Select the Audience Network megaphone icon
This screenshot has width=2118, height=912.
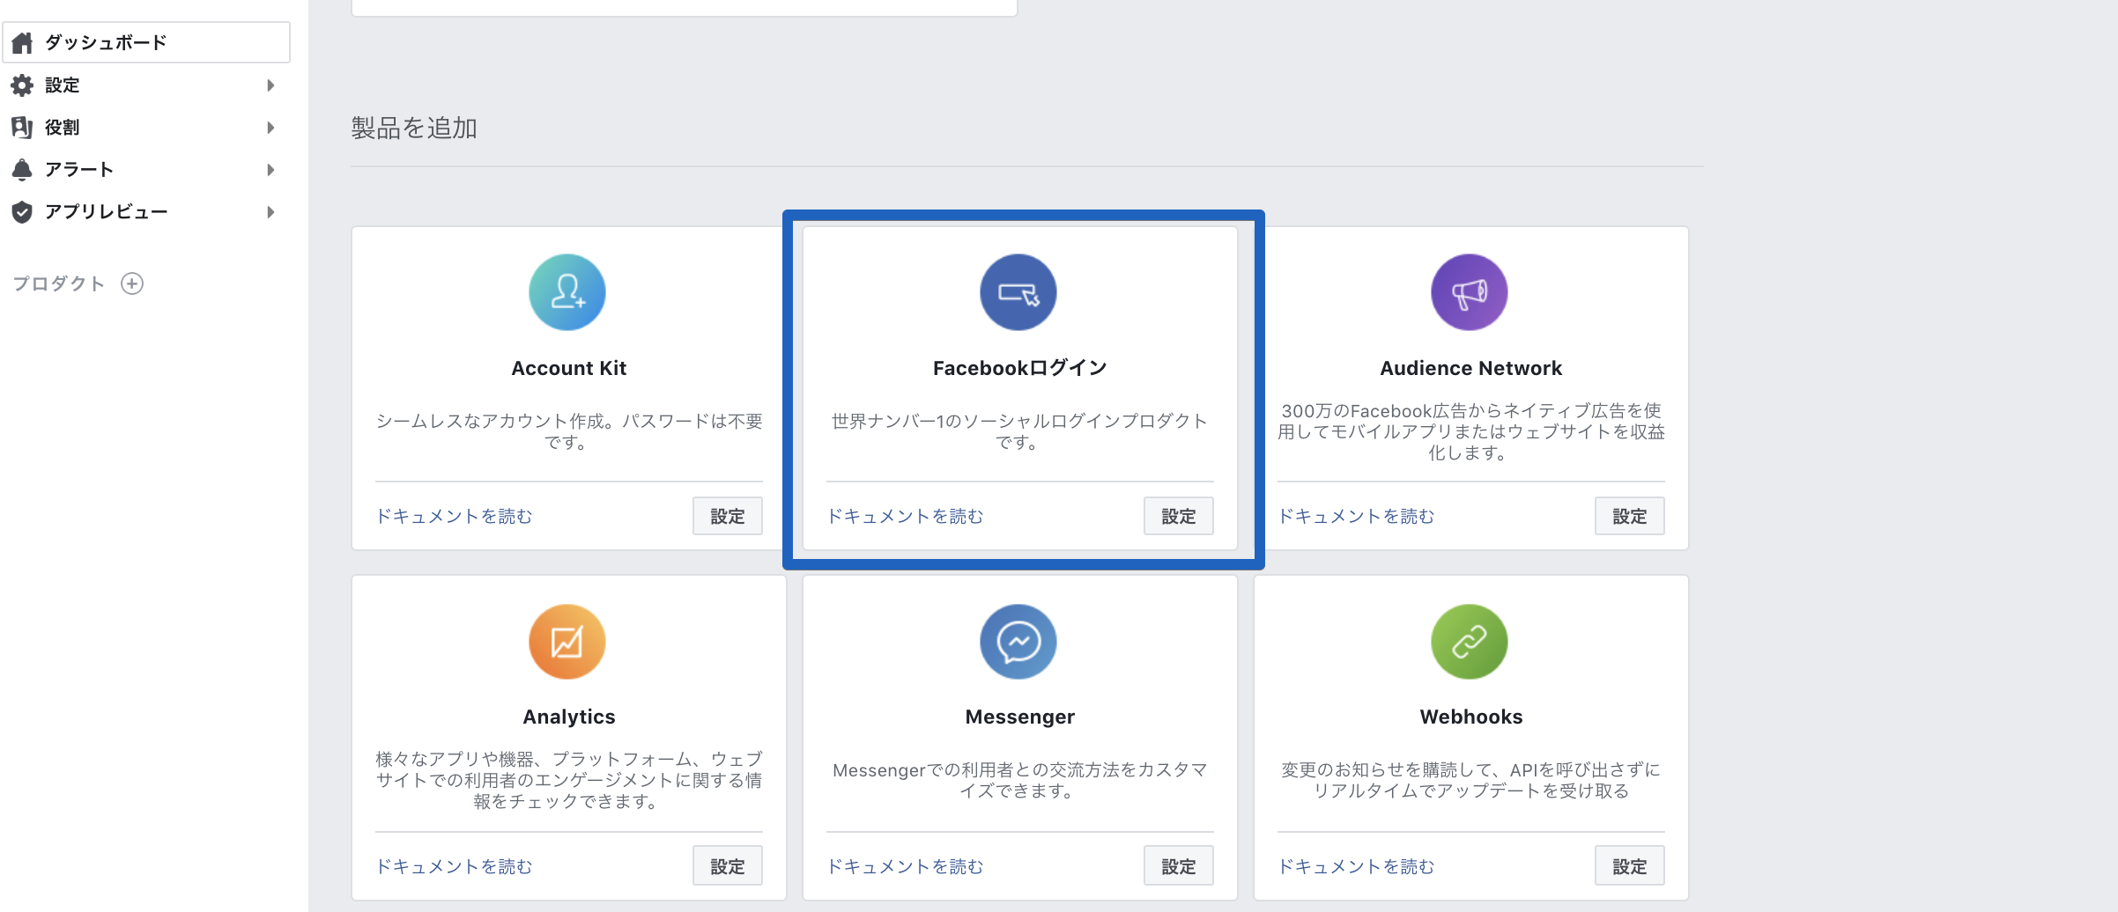[1468, 291]
